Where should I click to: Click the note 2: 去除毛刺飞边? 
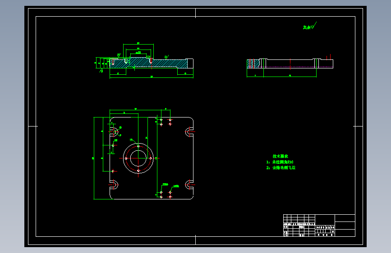coord(281,167)
